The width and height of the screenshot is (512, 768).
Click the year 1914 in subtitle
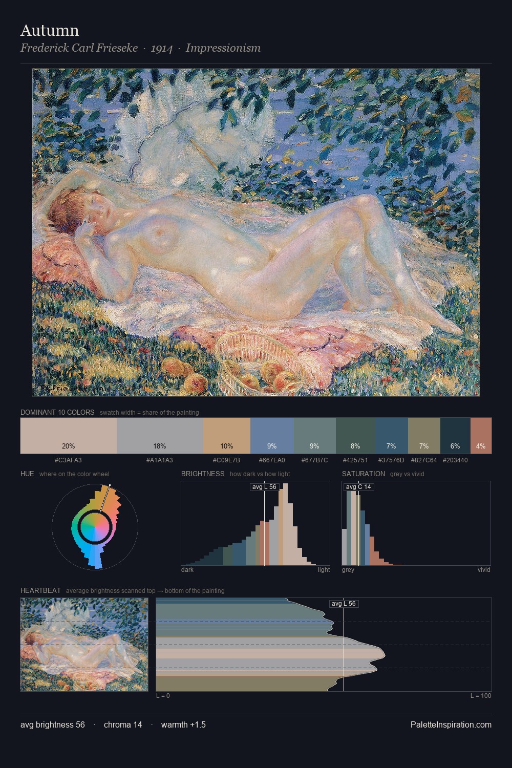pyautogui.click(x=162, y=48)
